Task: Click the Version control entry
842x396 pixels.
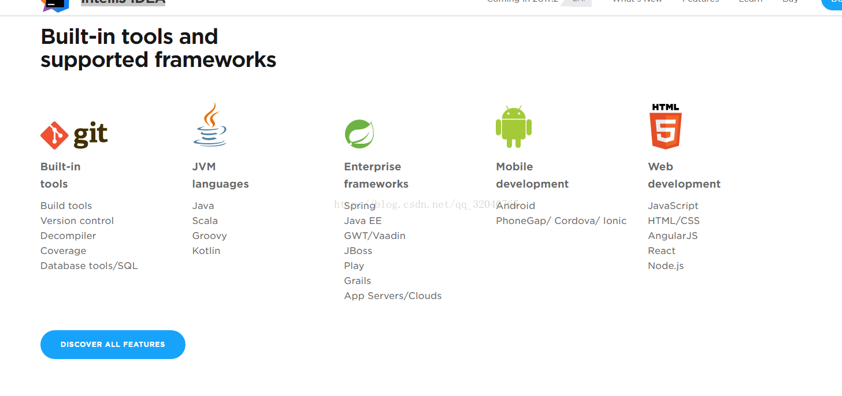Action: point(77,221)
